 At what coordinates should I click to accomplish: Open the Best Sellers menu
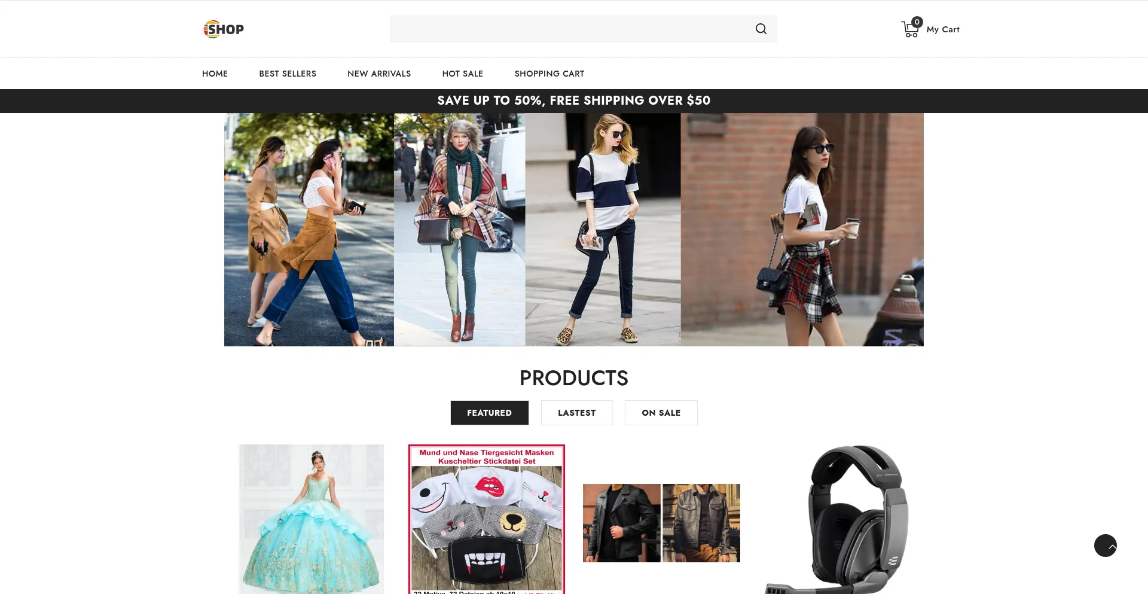(288, 74)
